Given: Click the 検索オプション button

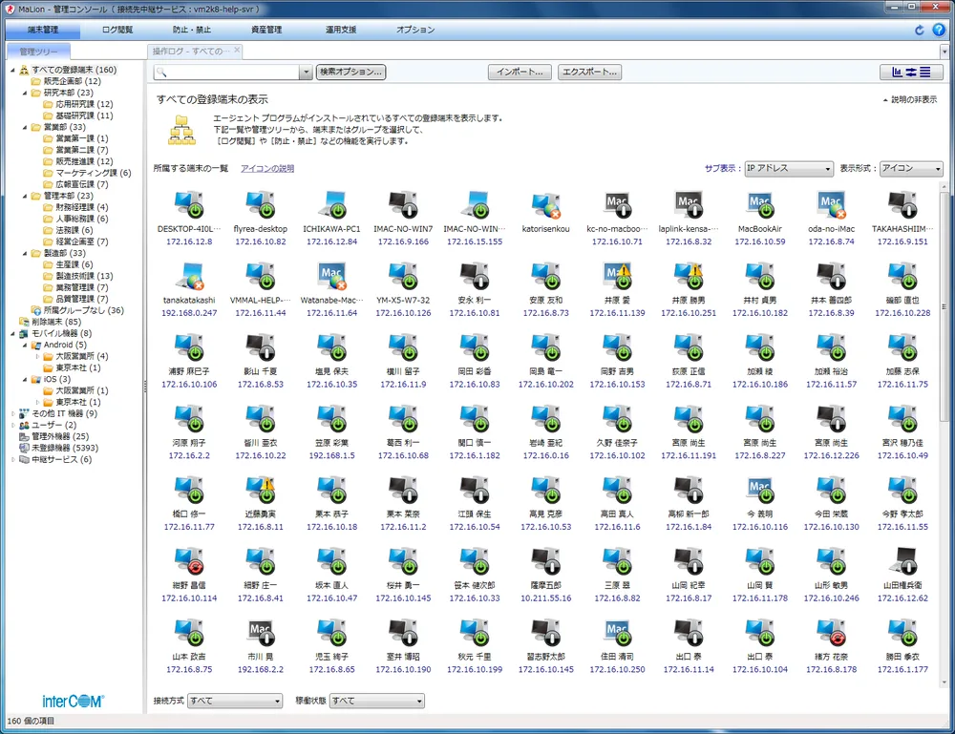Looking at the screenshot, I should pyautogui.click(x=350, y=72).
